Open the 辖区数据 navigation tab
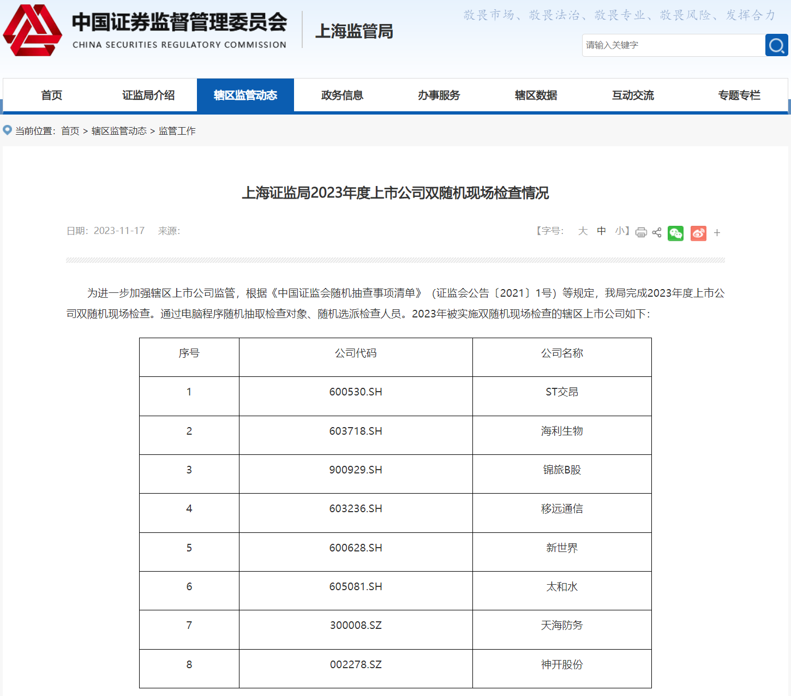 (536, 95)
